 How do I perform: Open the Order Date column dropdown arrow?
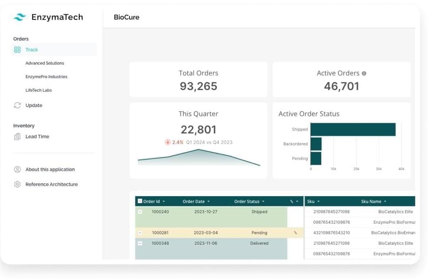(208, 201)
